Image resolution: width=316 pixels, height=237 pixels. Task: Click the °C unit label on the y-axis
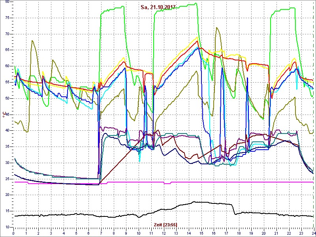point(5,115)
